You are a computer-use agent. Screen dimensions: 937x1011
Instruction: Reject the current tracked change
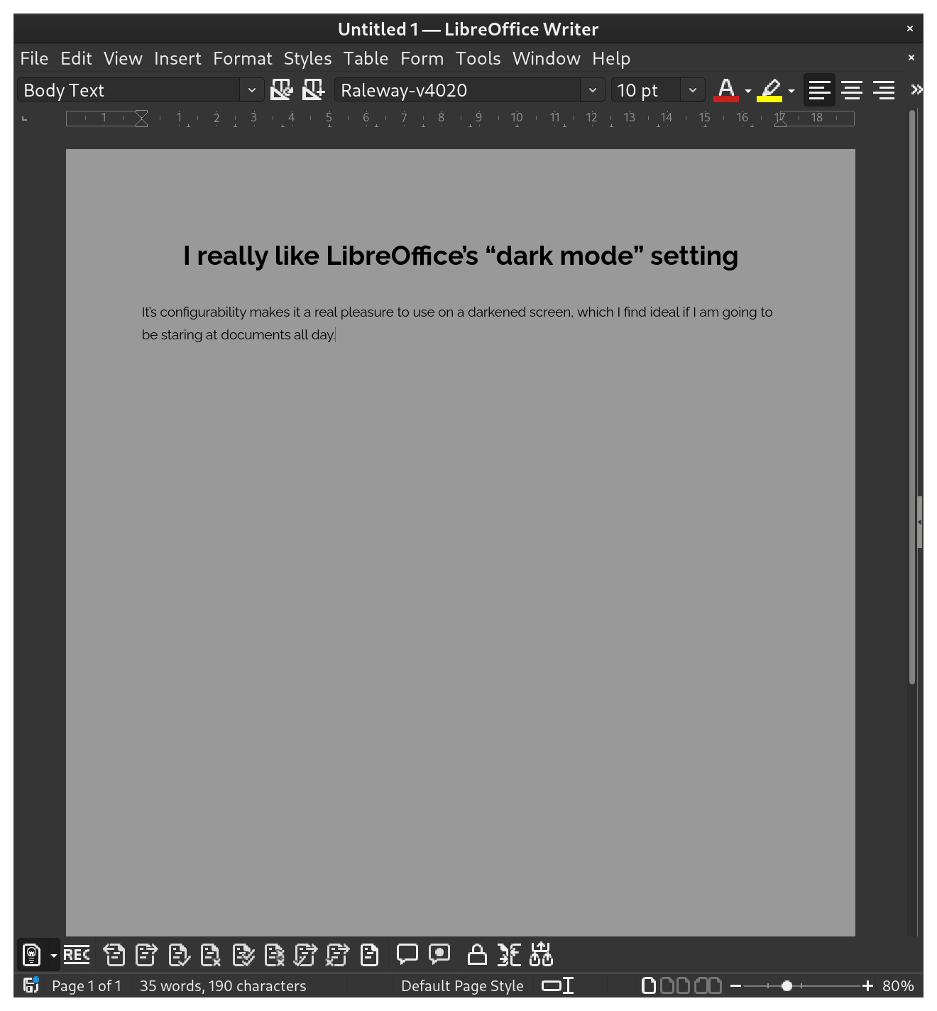[x=211, y=955]
